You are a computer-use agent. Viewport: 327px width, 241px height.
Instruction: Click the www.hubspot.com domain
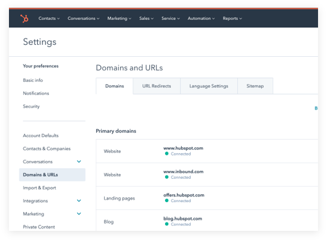tap(183, 148)
